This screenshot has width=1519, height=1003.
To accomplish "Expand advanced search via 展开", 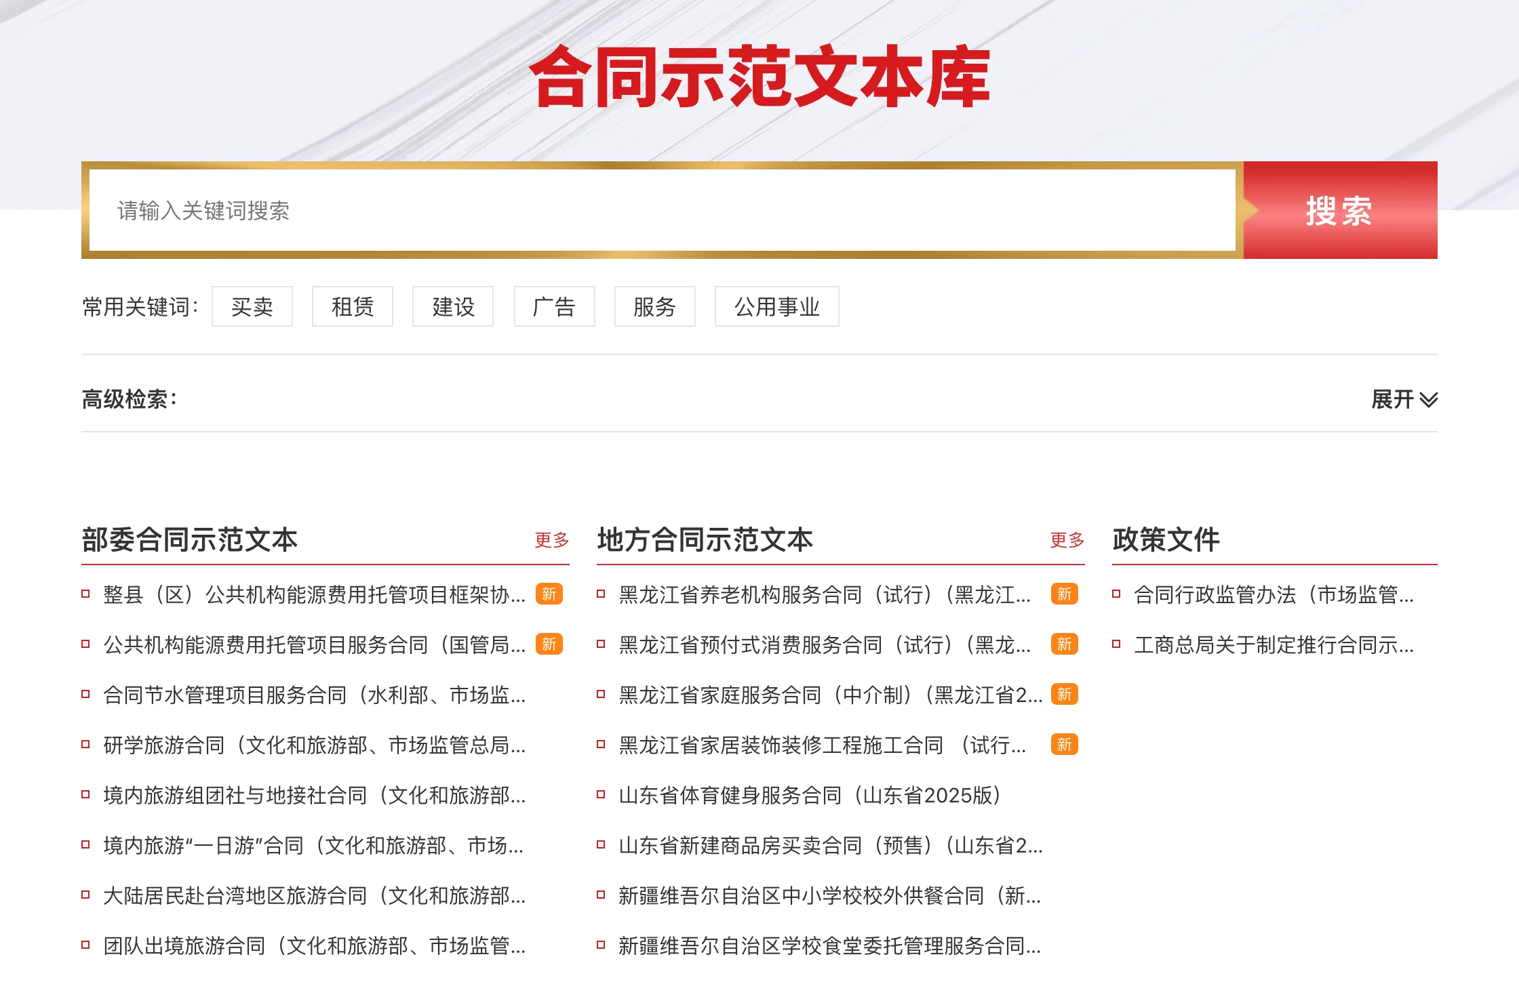I will [x=1404, y=399].
